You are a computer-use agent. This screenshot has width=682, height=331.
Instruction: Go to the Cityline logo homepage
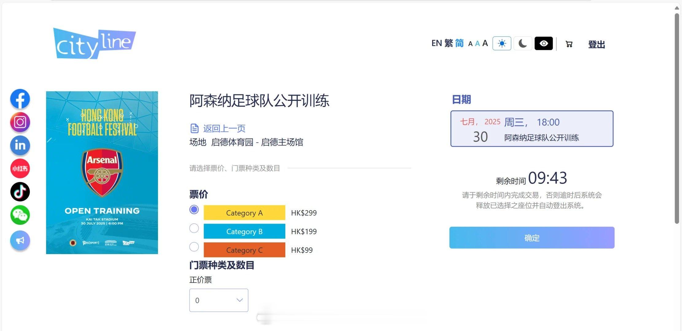click(x=94, y=43)
